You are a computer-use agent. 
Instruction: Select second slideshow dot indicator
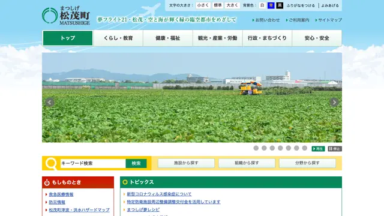[x=264, y=148]
